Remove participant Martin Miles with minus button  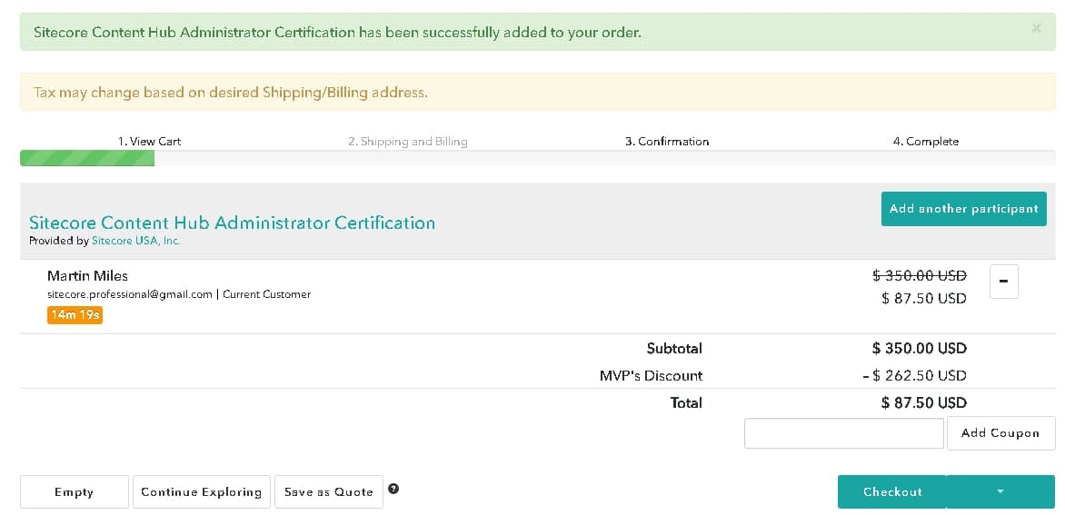(1003, 282)
